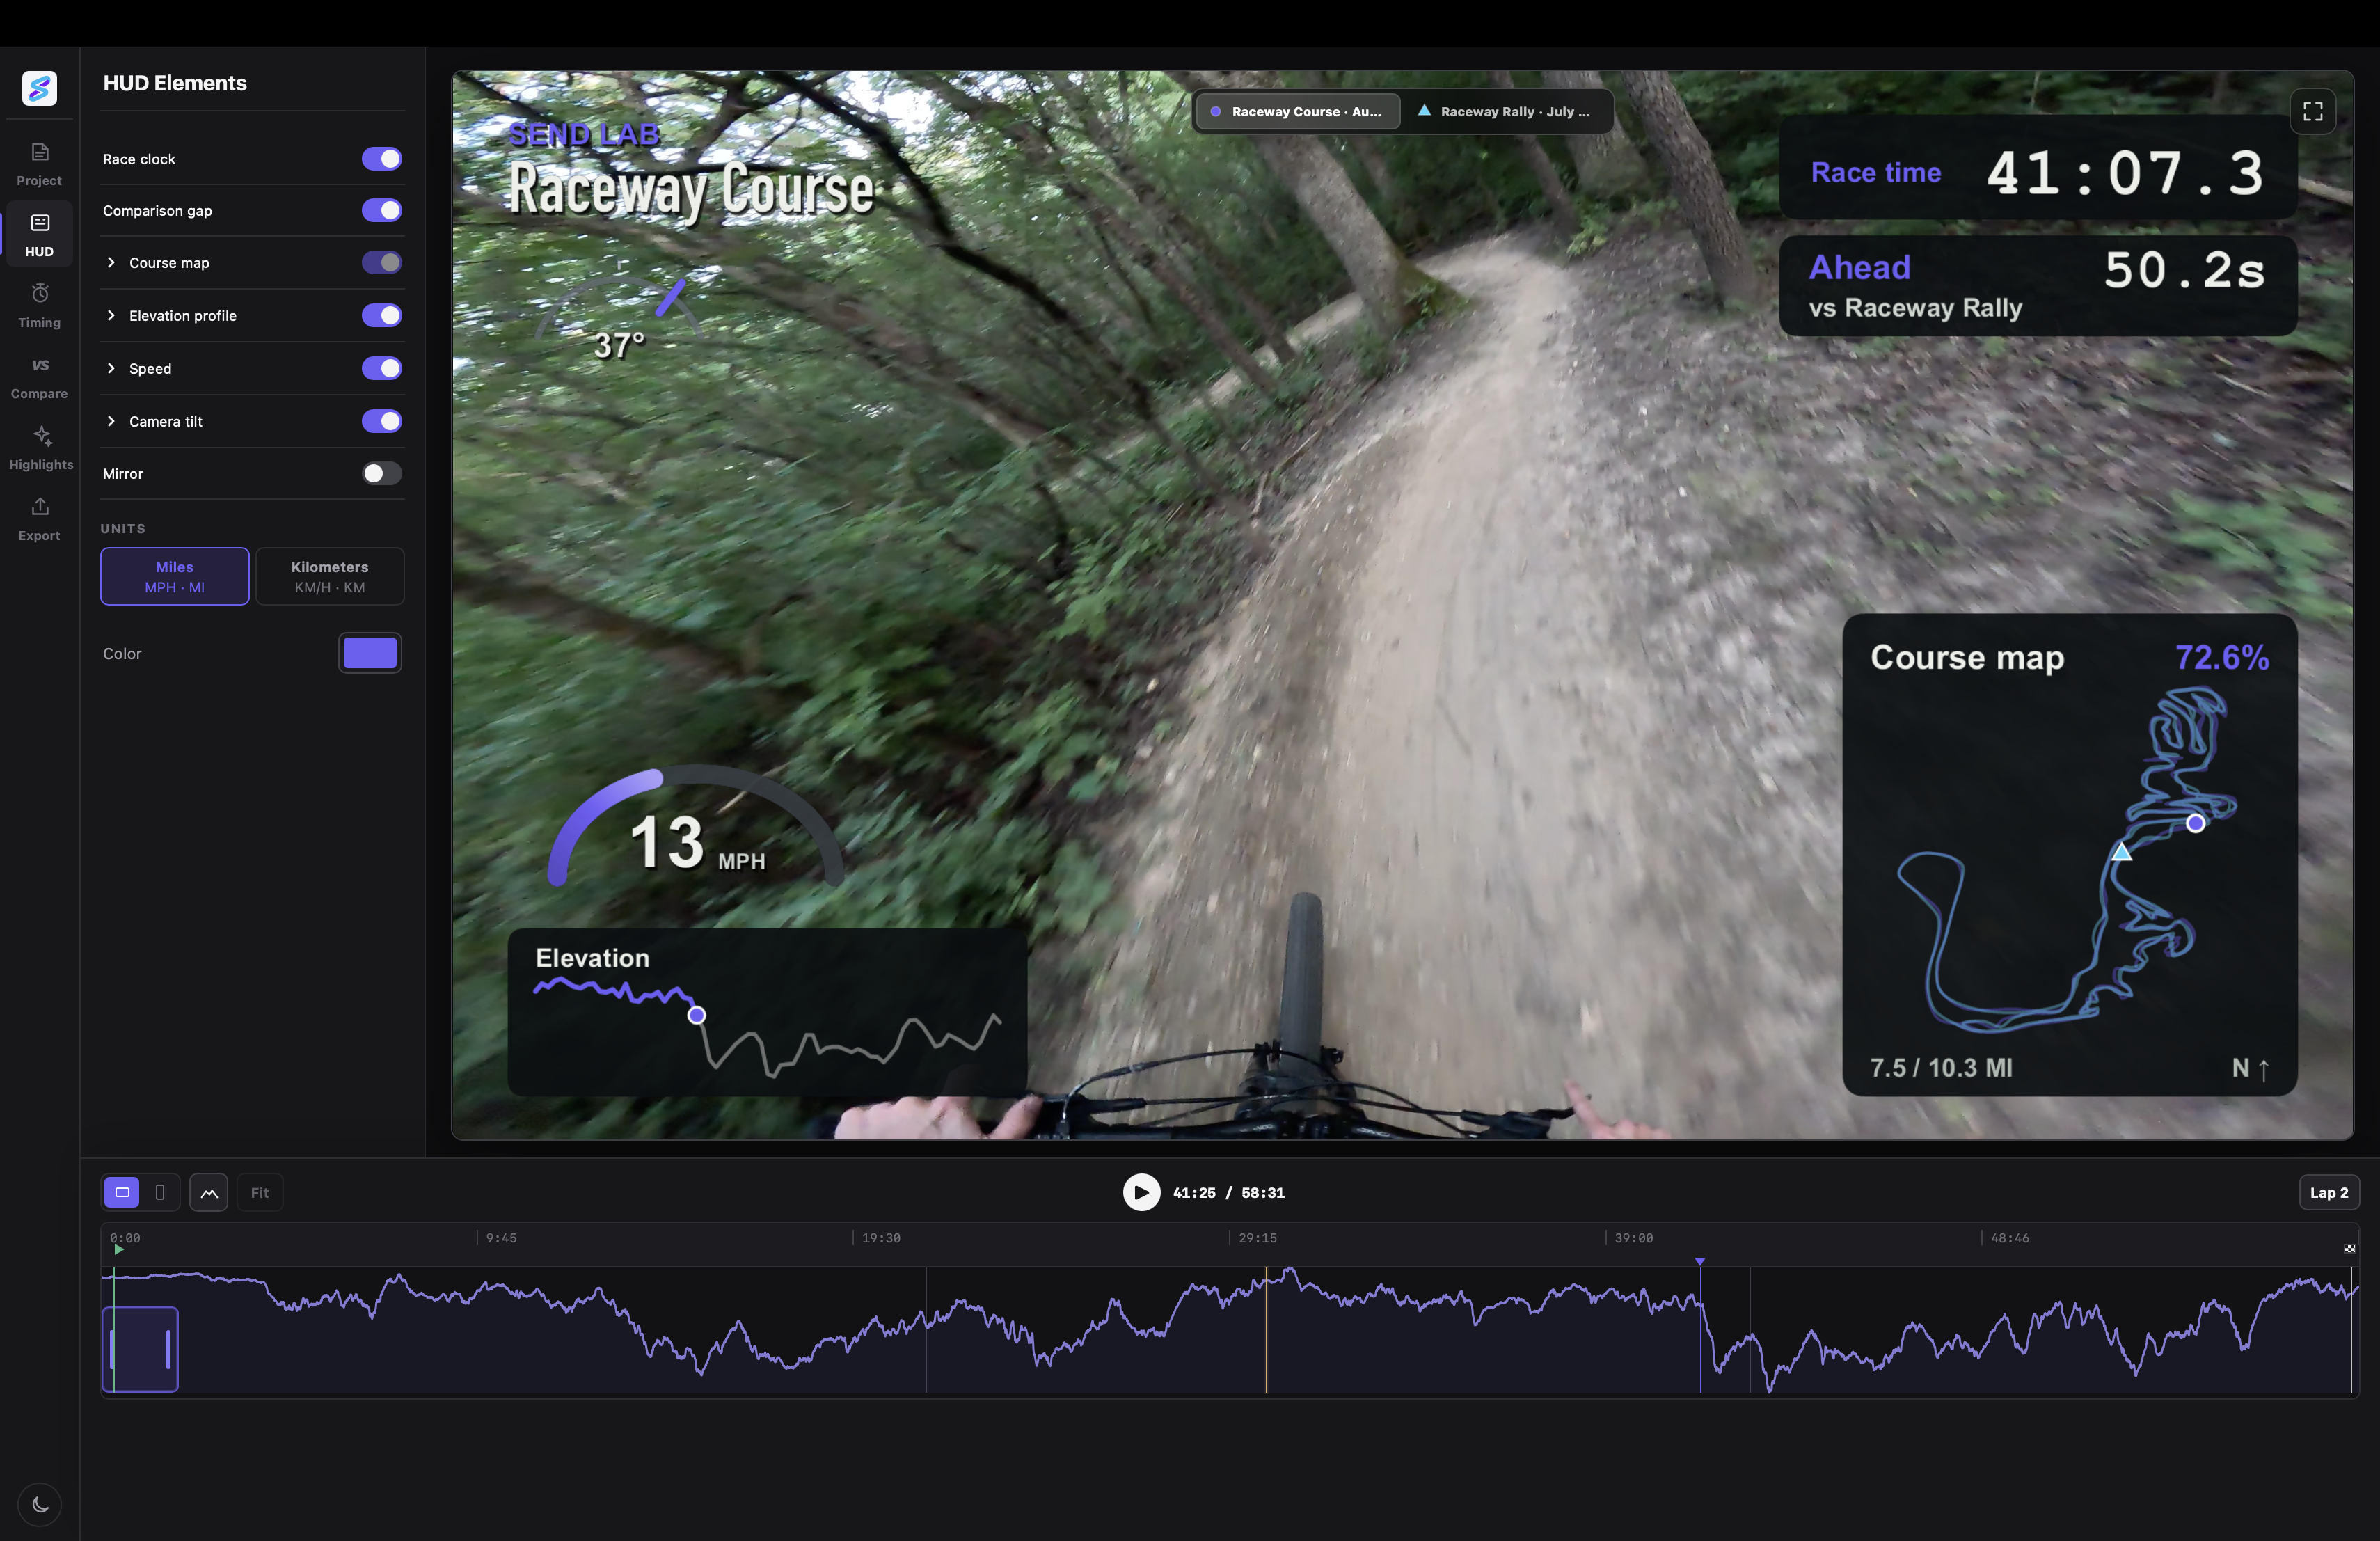Open the Timing sidebar section
The image size is (2380, 1541).
pyautogui.click(x=39, y=306)
